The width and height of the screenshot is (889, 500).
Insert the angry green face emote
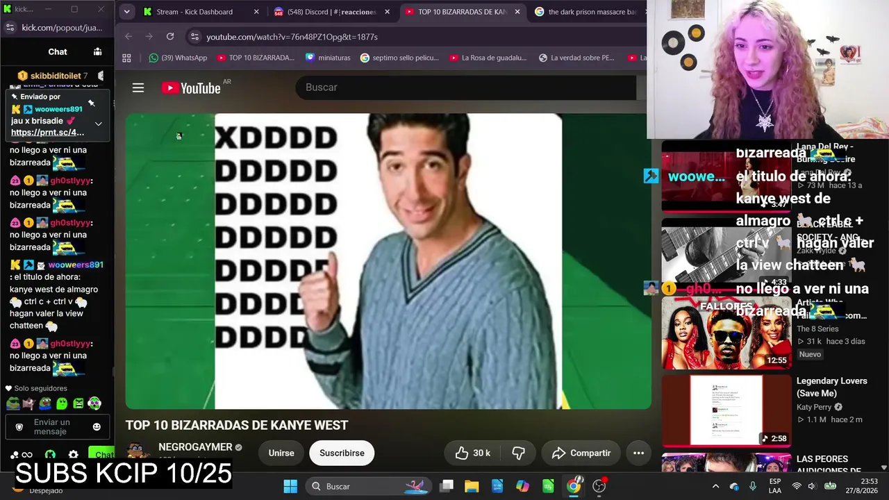click(78, 403)
